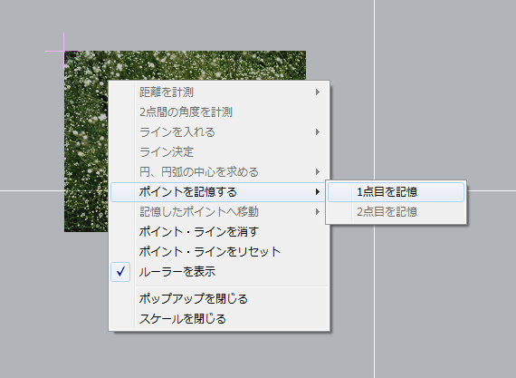Expand 記憶したポイントへ移動 submenu arrow

point(317,211)
